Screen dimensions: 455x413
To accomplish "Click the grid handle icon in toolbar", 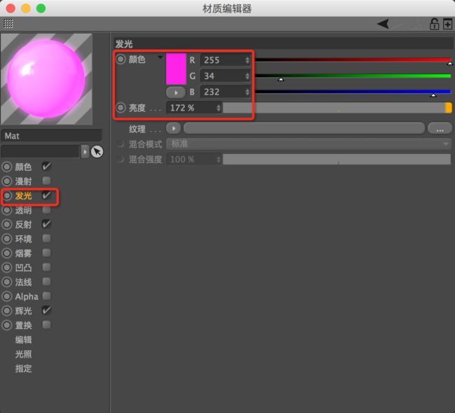I will [8, 23].
